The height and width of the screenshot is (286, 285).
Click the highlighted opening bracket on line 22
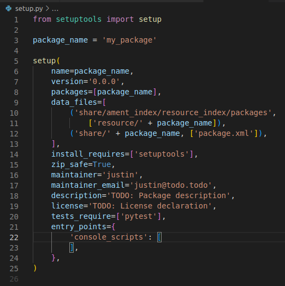[159, 237]
